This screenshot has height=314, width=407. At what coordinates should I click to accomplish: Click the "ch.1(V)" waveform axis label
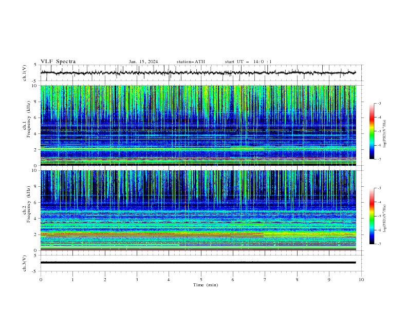pyautogui.click(x=25, y=73)
